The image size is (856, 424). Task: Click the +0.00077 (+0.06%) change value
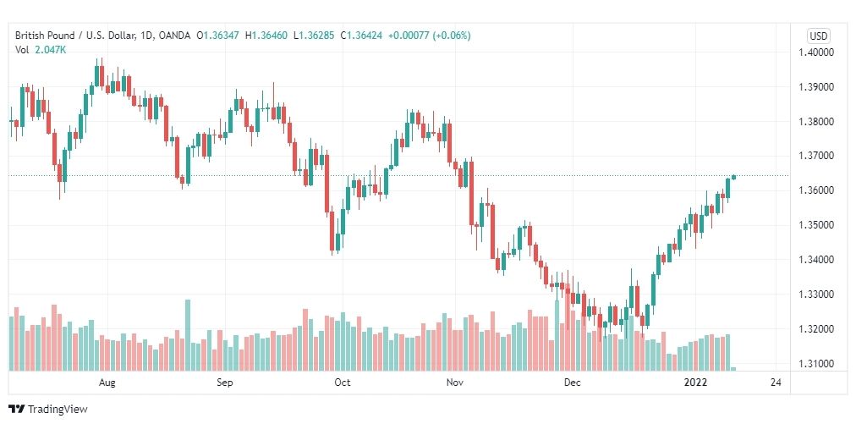click(x=430, y=36)
